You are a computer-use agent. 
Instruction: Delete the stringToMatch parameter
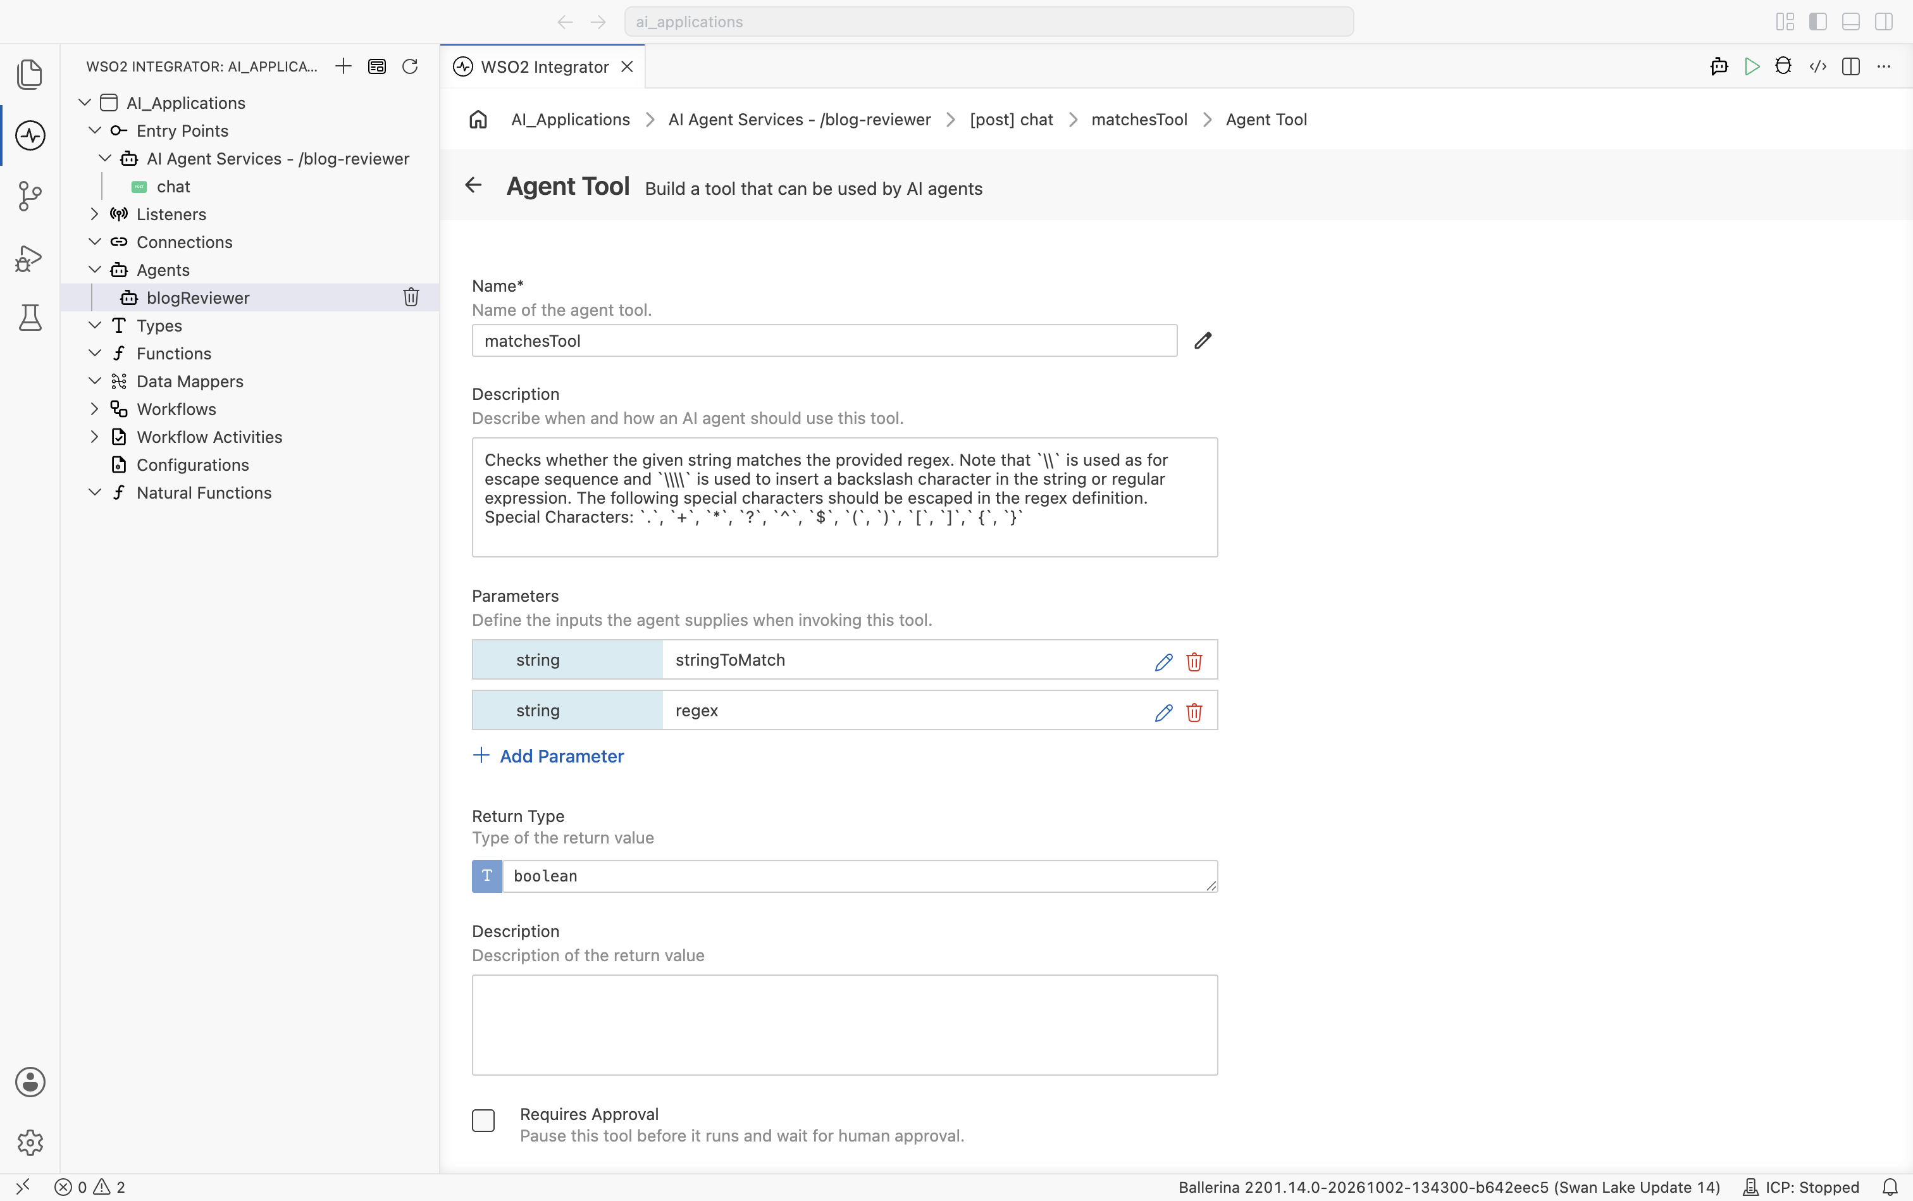click(x=1194, y=661)
